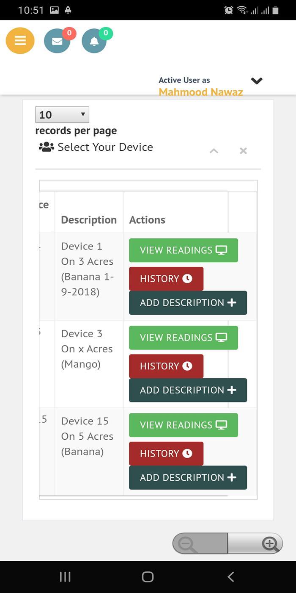This screenshot has width=296, height=593.
Task: Click the Description column header
Action: click(x=89, y=220)
